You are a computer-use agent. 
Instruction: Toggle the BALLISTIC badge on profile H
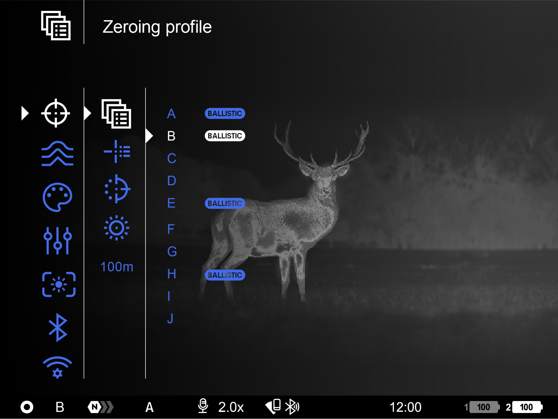[225, 275]
